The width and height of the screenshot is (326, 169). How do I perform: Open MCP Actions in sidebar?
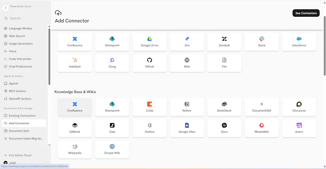pos(24,91)
